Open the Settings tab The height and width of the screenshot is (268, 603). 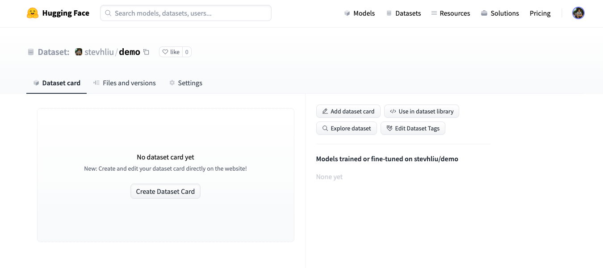pyautogui.click(x=185, y=83)
